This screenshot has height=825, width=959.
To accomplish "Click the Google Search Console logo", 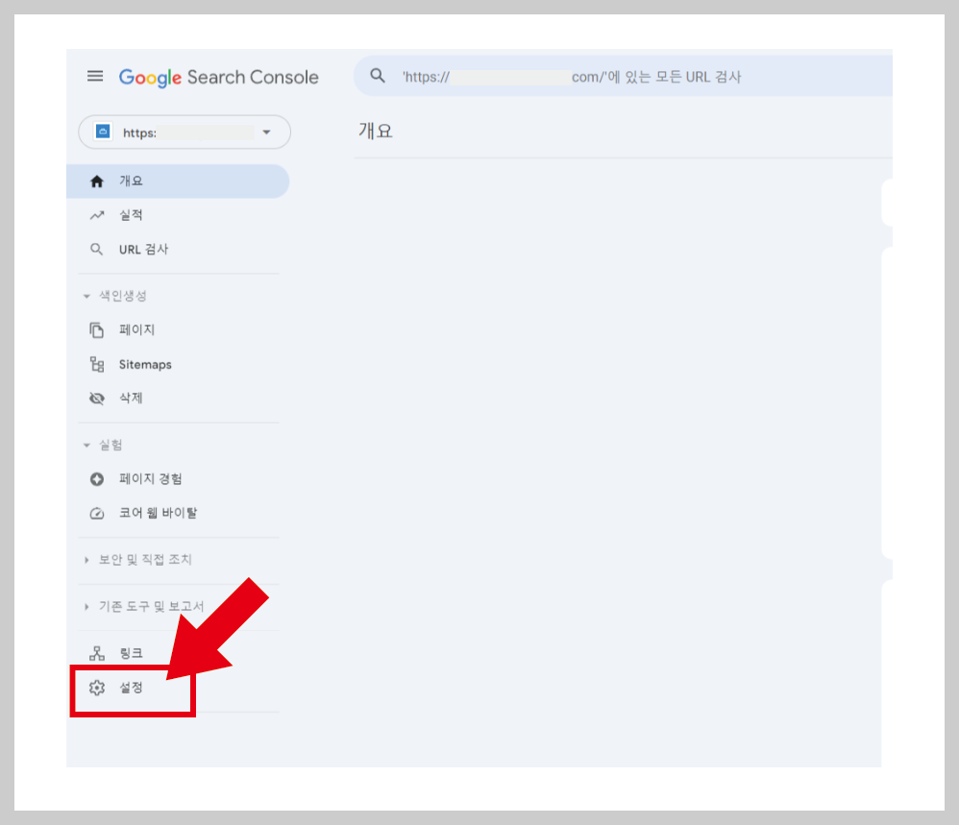I will pos(218,78).
